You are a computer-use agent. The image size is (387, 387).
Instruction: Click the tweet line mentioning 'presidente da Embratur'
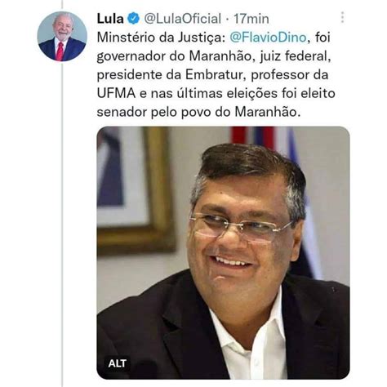coord(212,75)
